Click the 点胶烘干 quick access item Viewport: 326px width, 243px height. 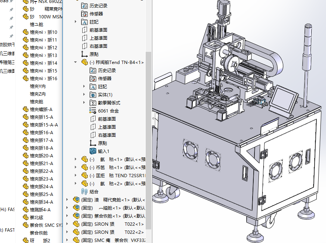click(x=7, y=44)
